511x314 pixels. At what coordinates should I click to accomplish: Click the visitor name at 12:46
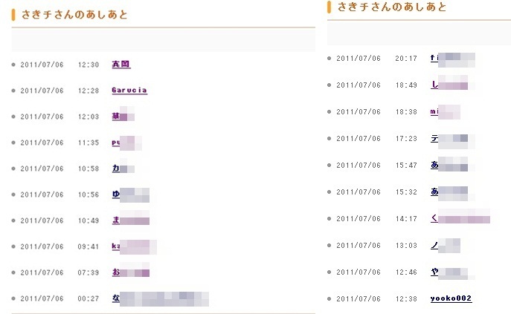[449, 272]
